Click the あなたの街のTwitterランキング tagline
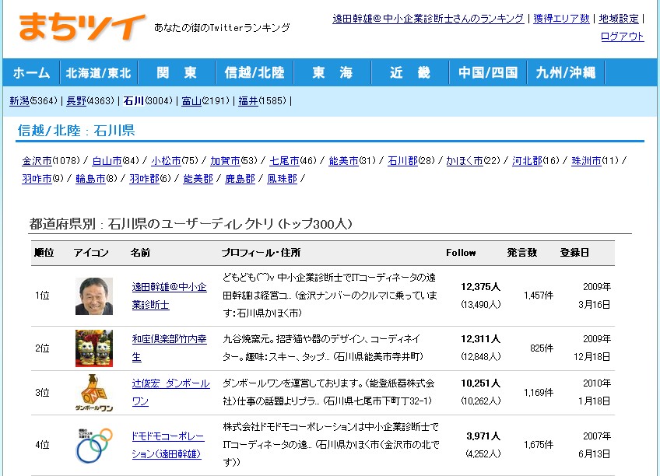 223,28
